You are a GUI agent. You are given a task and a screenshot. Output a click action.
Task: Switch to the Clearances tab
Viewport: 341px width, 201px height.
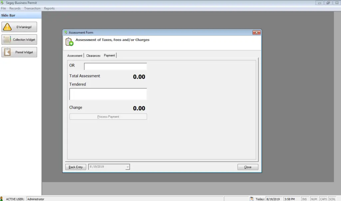tap(93, 55)
